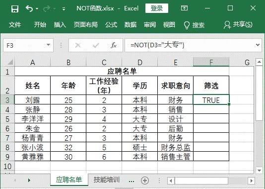Image resolution: width=265 pixels, height=189 pixels.
Task: Switch to the 技能培训 sheet tab
Action: point(107,180)
